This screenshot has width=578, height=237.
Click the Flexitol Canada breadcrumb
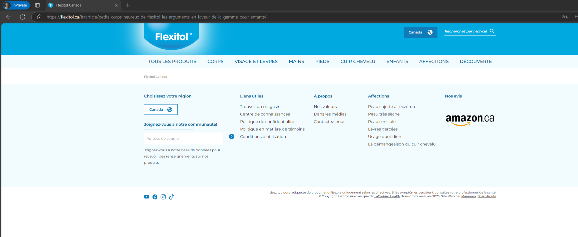coord(155,77)
